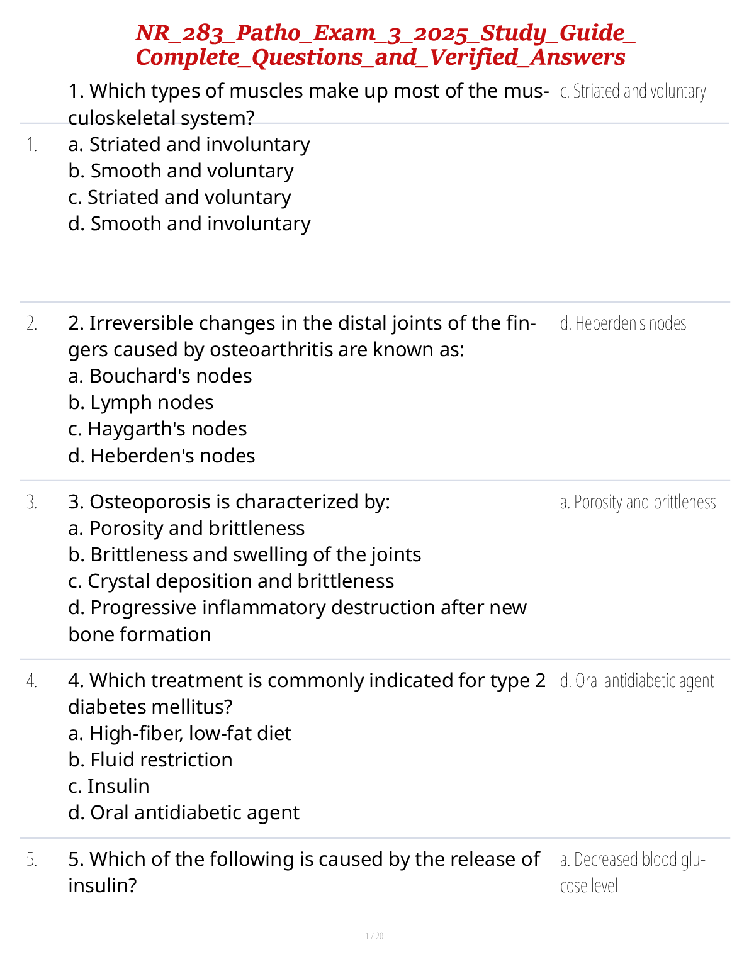
Task: Select option 'c. Haygarth's nodes'
Action: click(x=157, y=429)
